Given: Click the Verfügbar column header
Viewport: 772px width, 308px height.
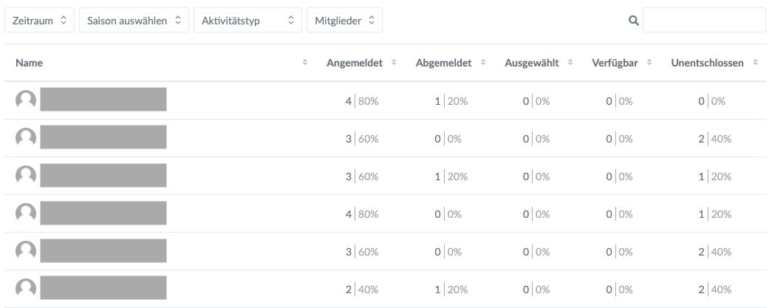Looking at the screenshot, I should pos(615,63).
